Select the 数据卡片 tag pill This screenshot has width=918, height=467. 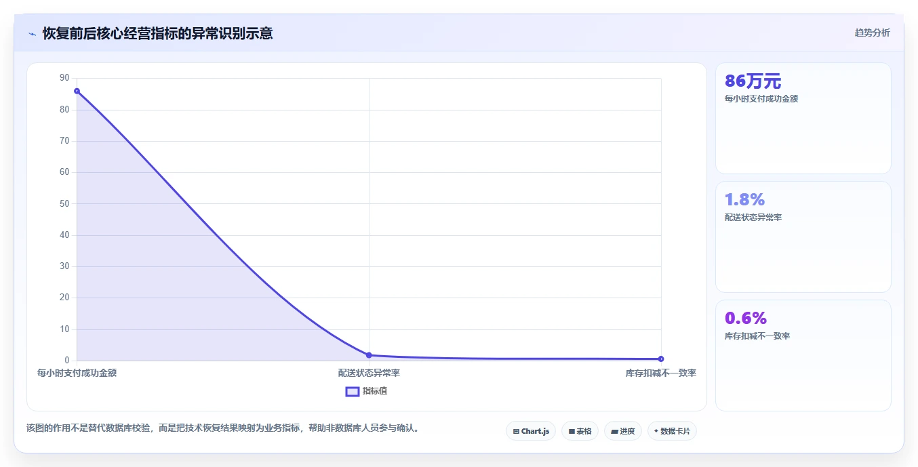point(672,431)
